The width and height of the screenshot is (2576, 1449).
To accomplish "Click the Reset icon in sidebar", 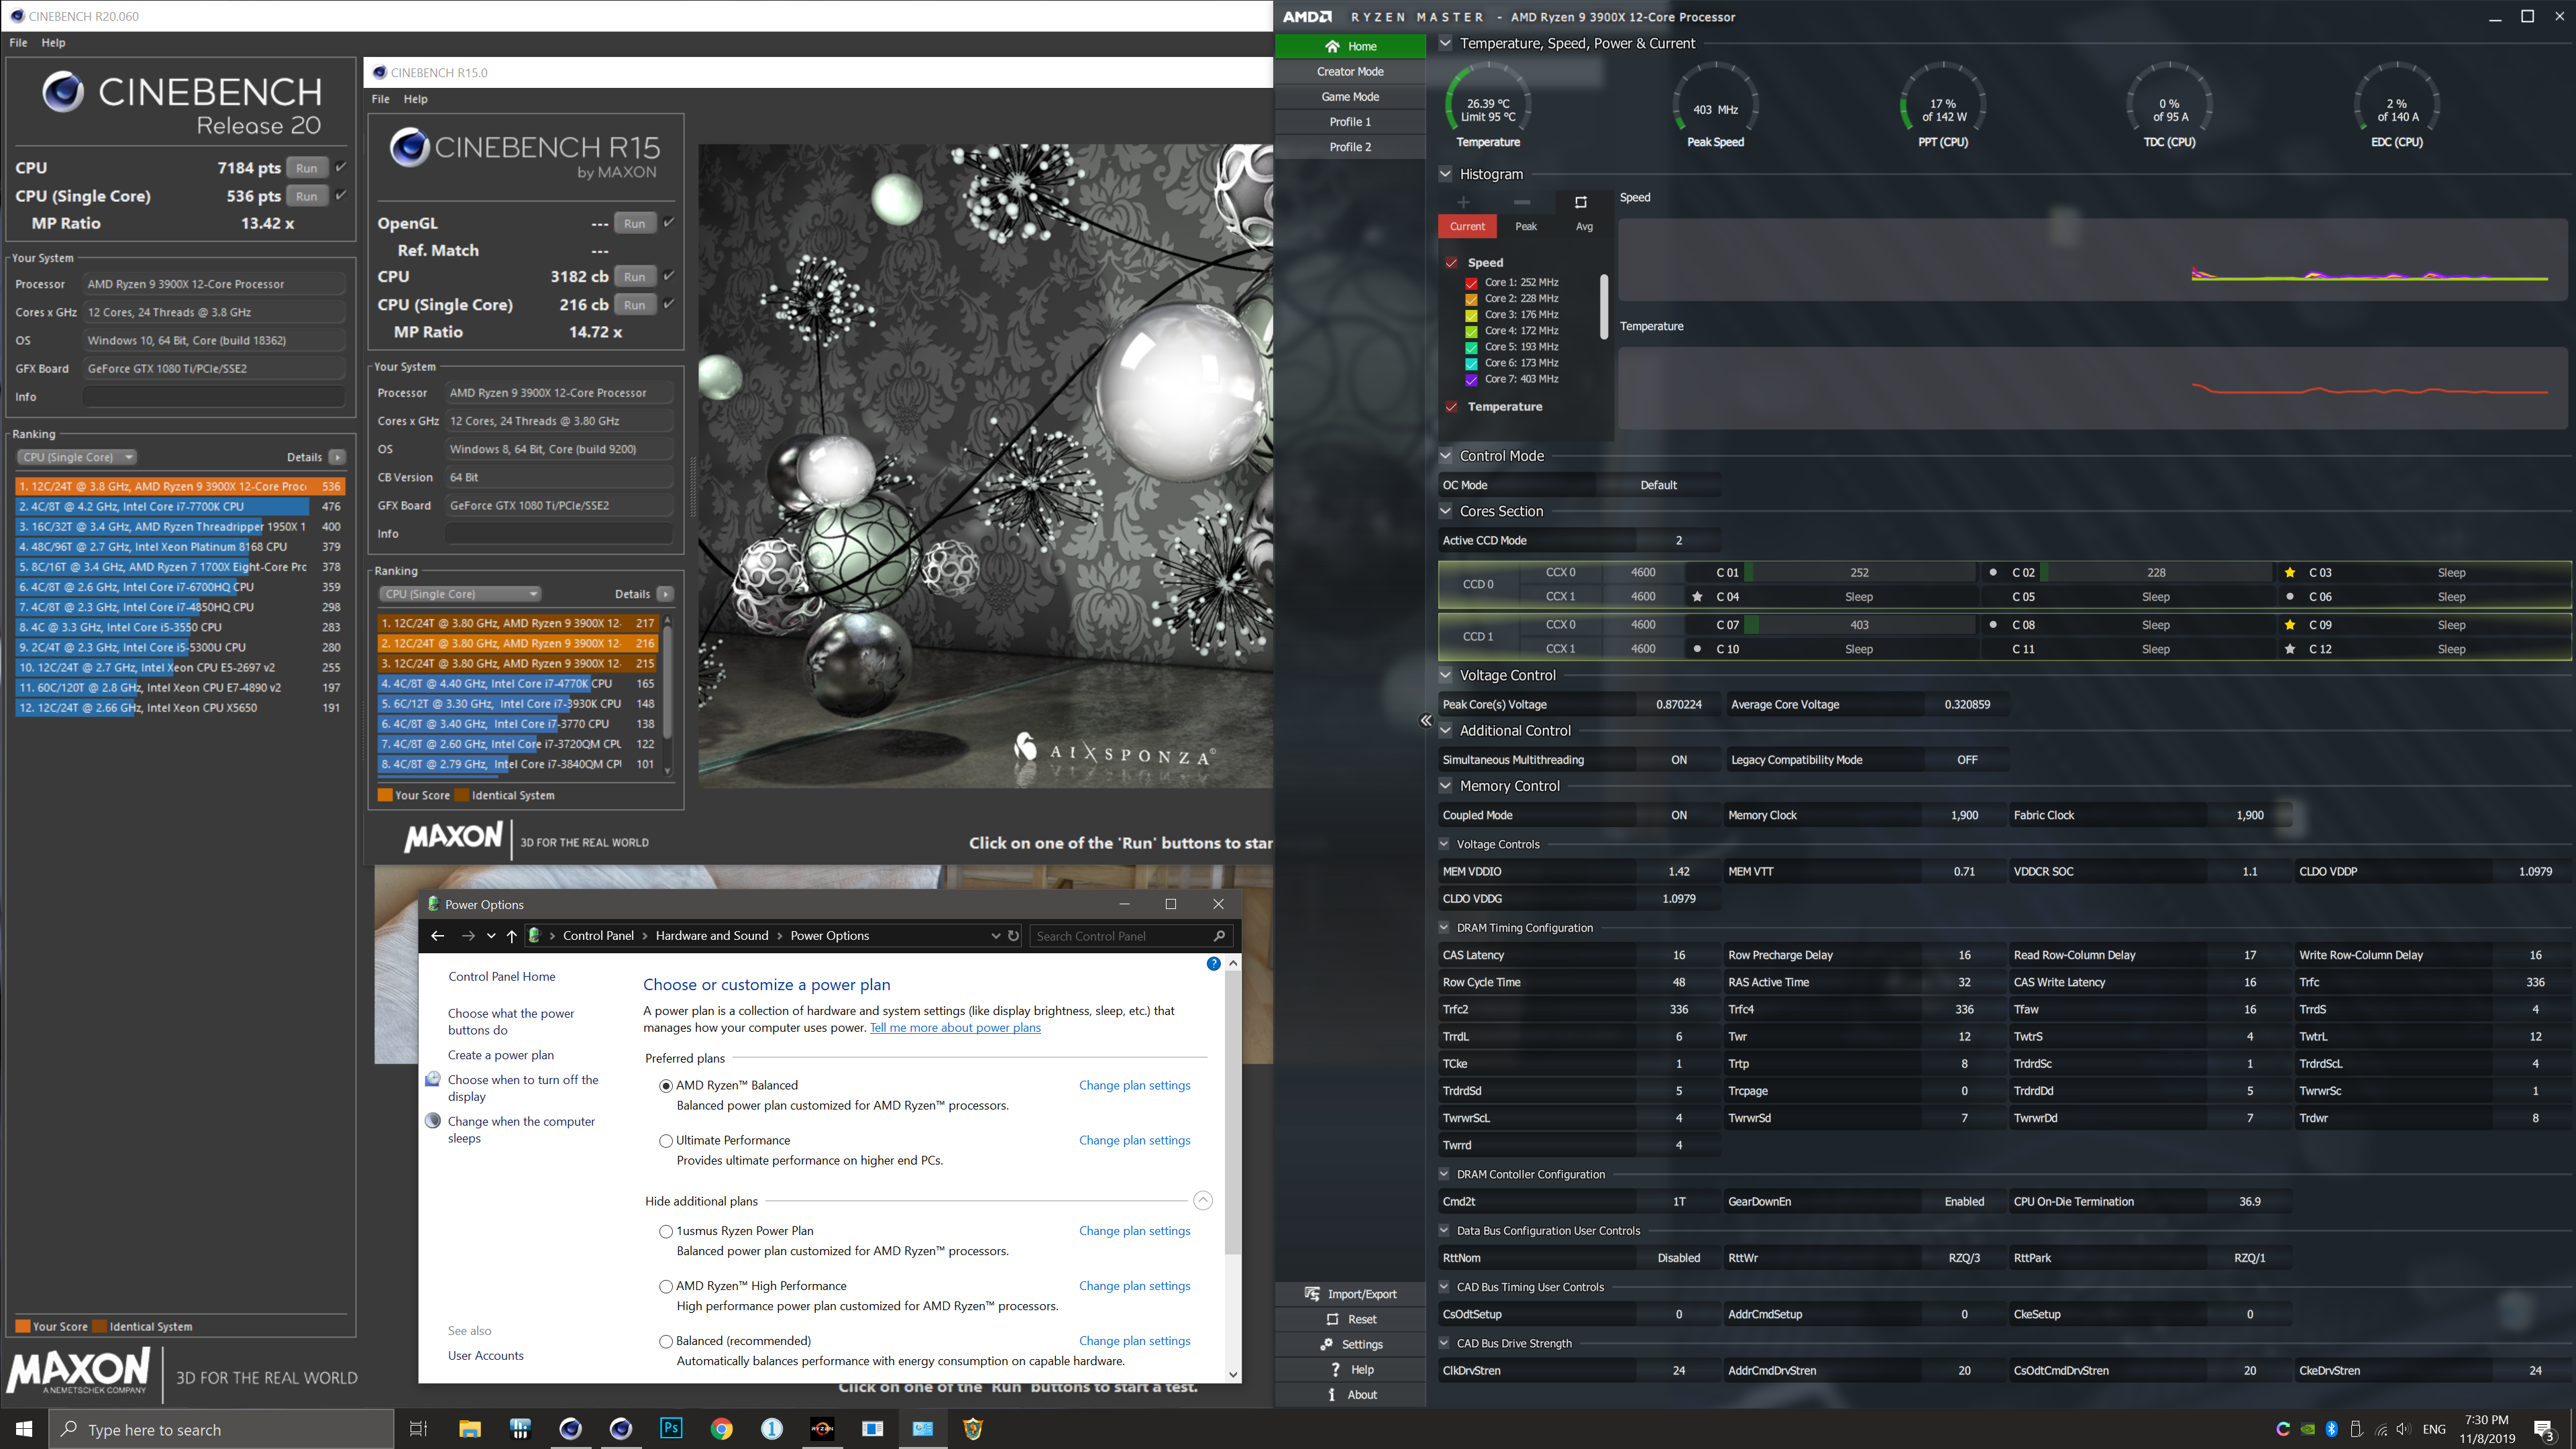I will (x=1332, y=1319).
